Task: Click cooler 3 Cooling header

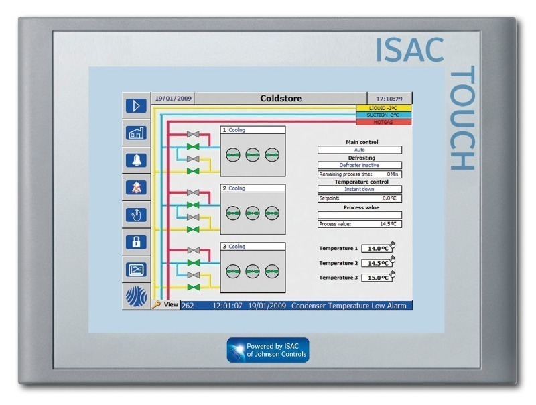Action: 253,247
